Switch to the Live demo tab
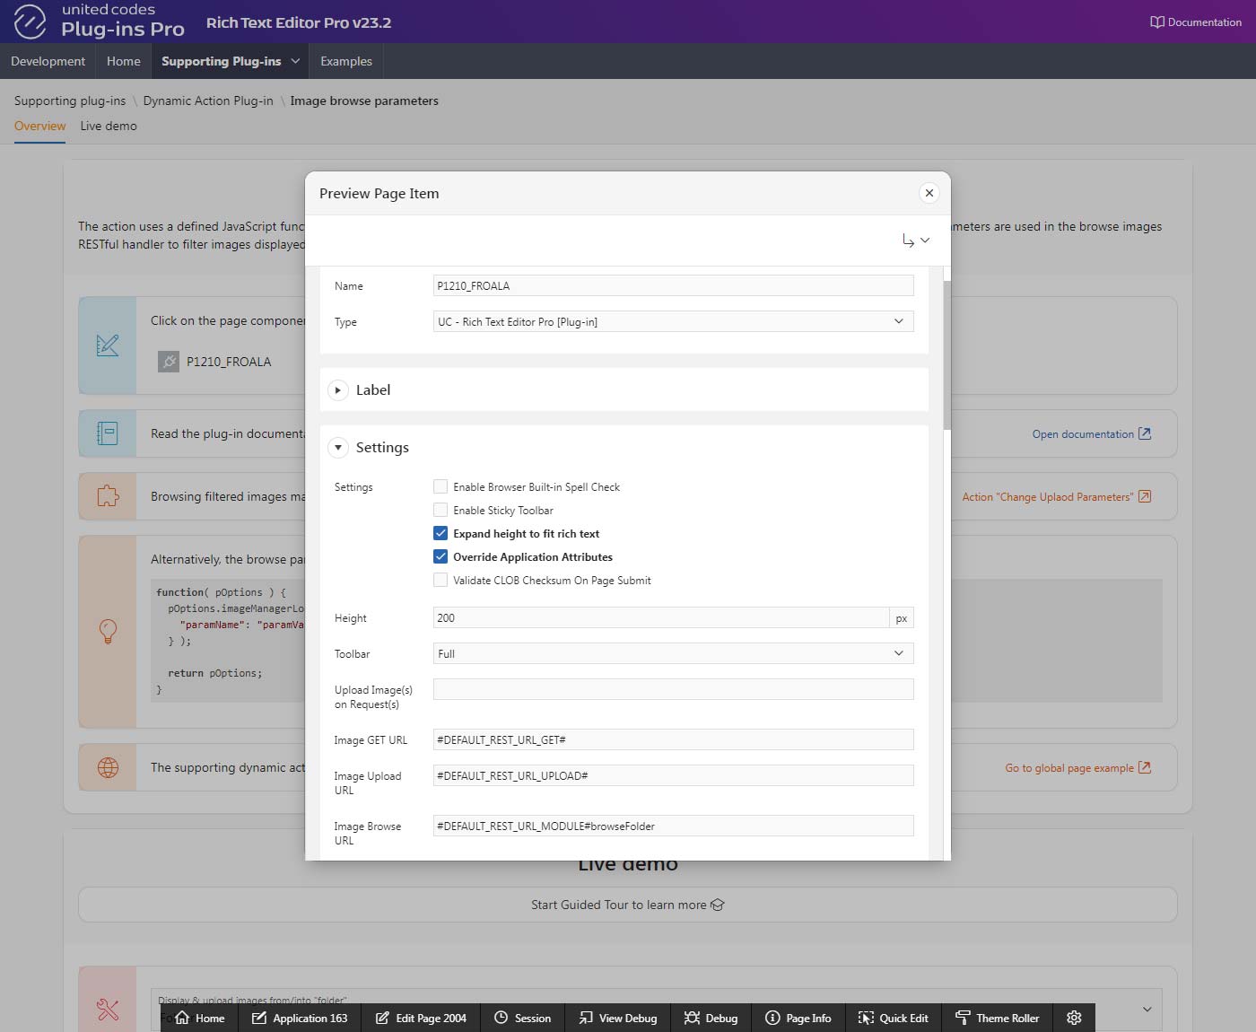Viewport: 1256px width, 1032px height. [x=109, y=126]
